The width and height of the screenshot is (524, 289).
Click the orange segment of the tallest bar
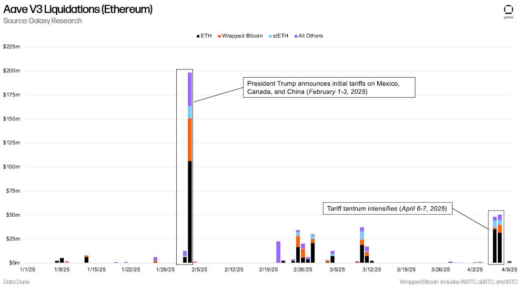coord(190,140)
